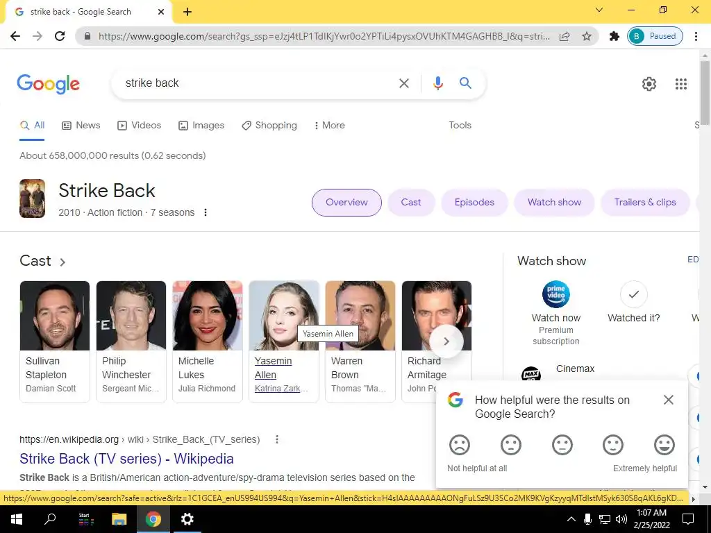This screenshot has height=533, width=711.
Task: Expand the Cast section chevron
Action: tap(62, 262)
